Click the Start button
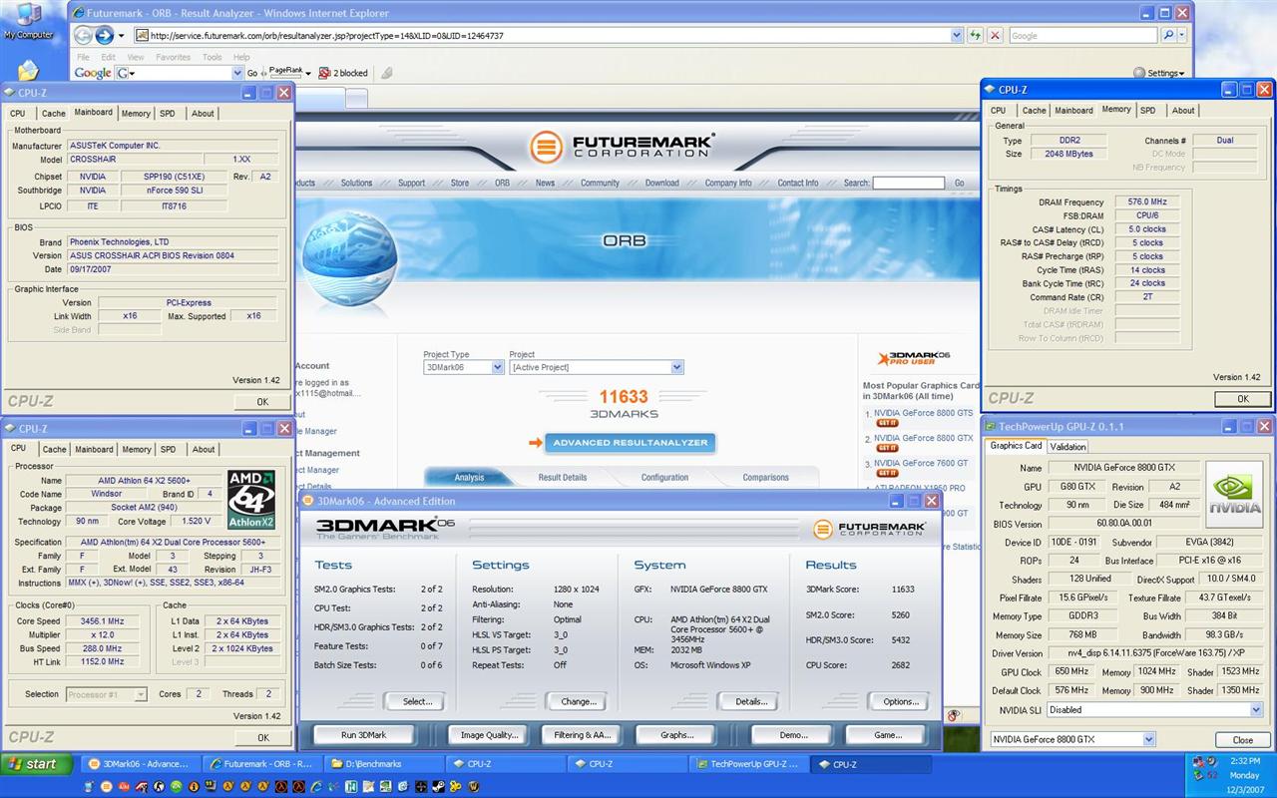1277x798 pixels. [37, 764]
